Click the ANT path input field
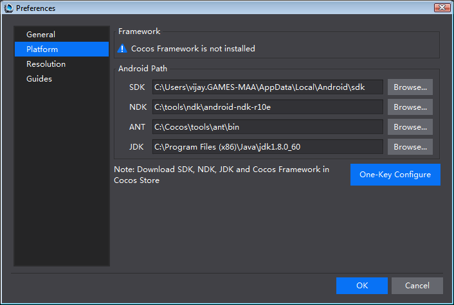454x305 pixels. pos(268,127)
